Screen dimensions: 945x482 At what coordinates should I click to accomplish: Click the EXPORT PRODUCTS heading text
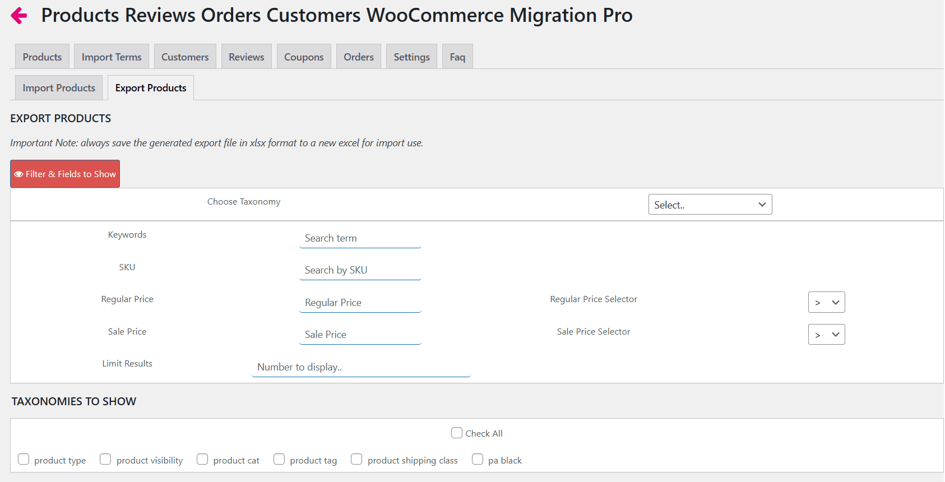coord(61,118)
